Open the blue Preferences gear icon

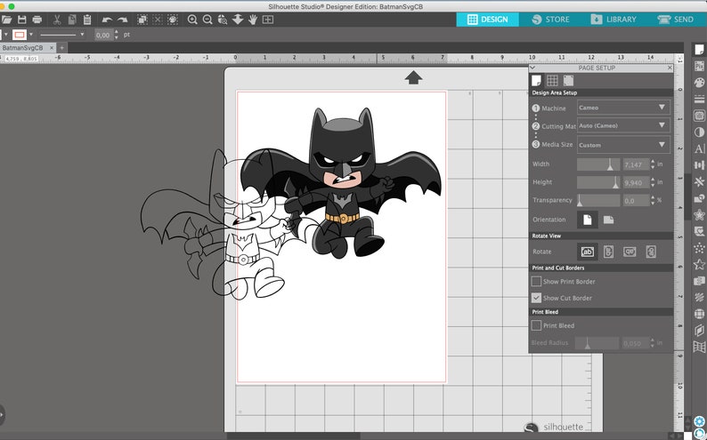pyautogui.click(x=699, y=421)
